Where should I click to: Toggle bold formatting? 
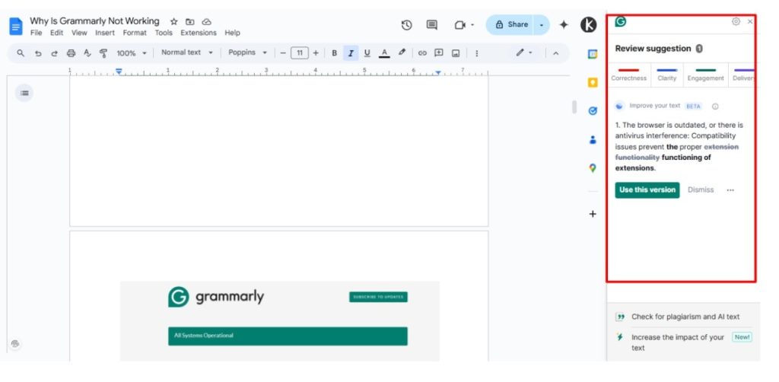coord(335,53)
